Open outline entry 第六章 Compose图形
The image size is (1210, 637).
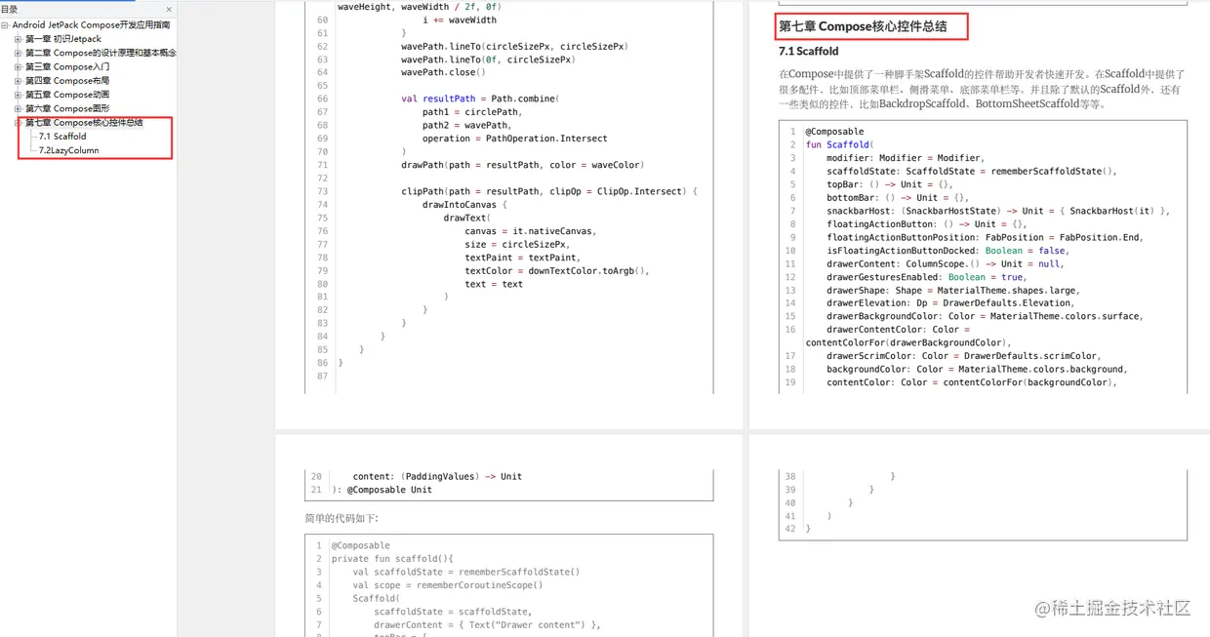(67, 108)
